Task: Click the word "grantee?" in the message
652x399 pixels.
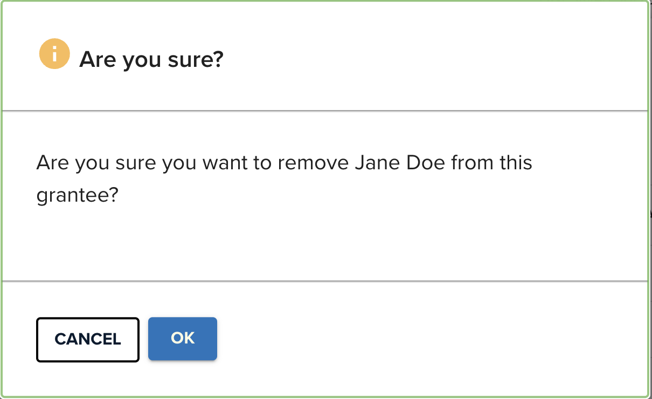Action: pyautogui.click(x=77, y=196)
